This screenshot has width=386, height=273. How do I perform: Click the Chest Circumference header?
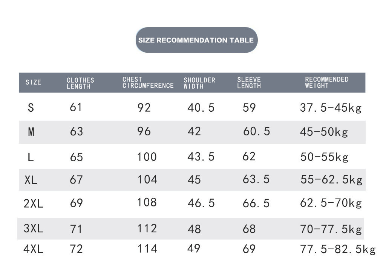pos(148,83)
